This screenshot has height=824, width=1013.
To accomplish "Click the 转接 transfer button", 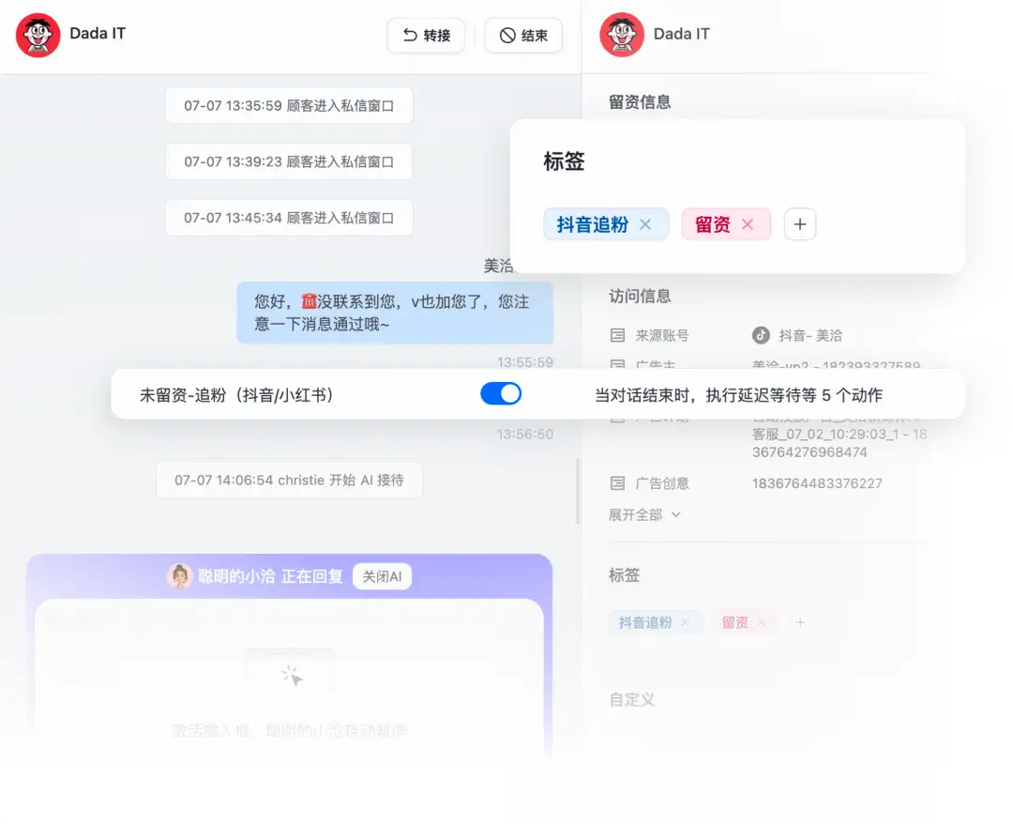I will 426,35.
